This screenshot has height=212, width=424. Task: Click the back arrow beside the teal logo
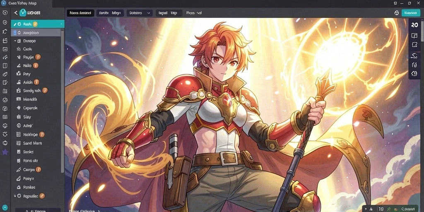click(x=16, y=13)
